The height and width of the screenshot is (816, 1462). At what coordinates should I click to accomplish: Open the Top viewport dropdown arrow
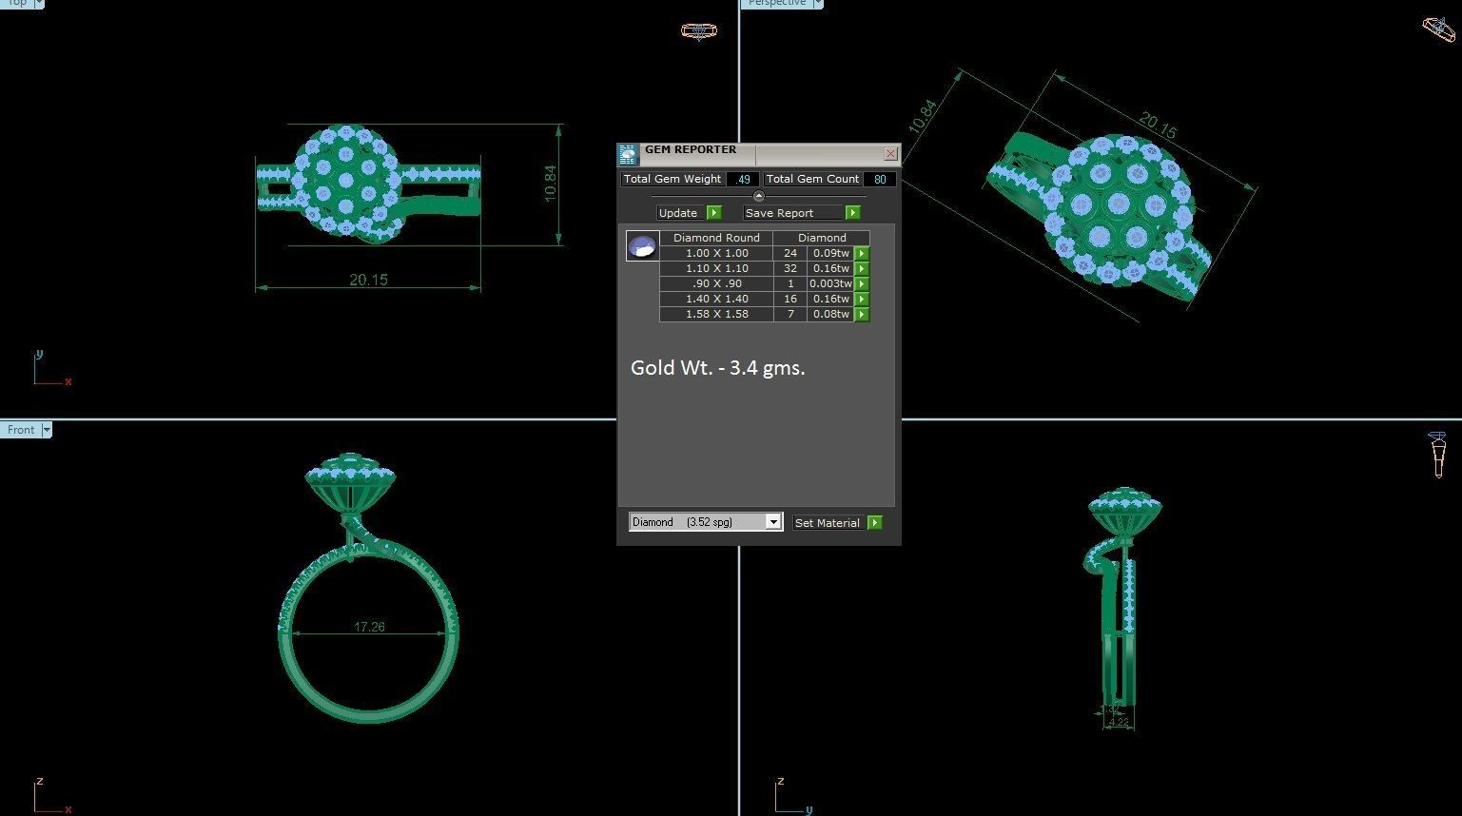[x=39, y=4]
